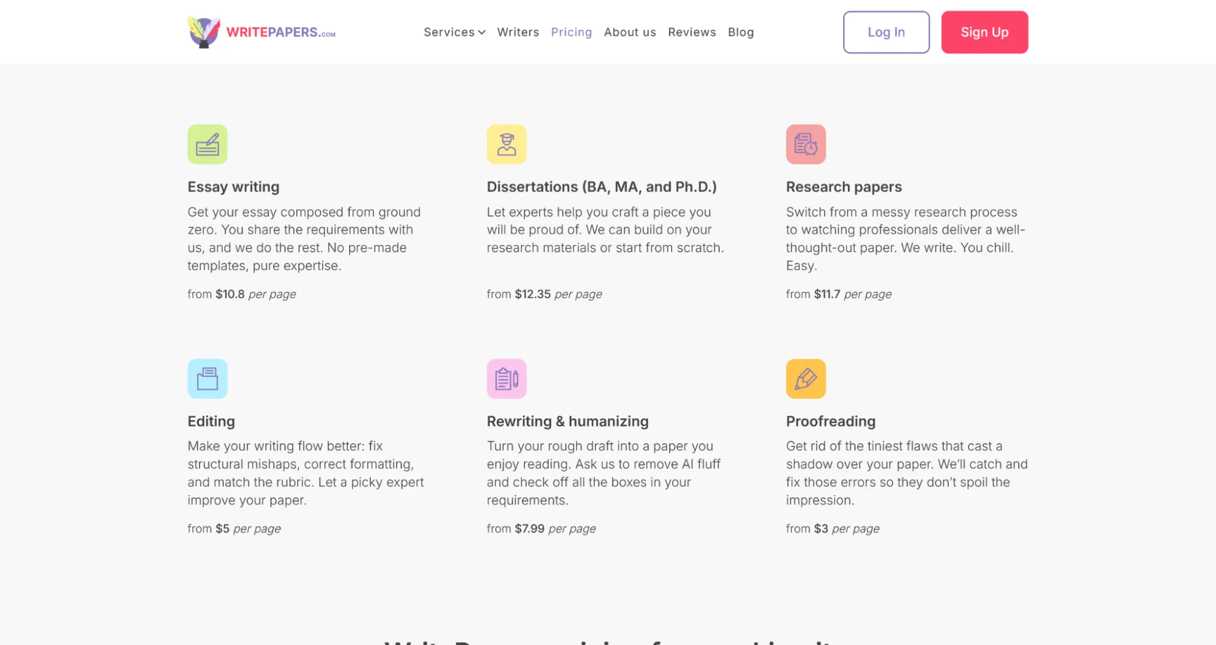
Task: Open Dissertations (BA, MA, and Ph.D.) heading
Action: [601, 187]
